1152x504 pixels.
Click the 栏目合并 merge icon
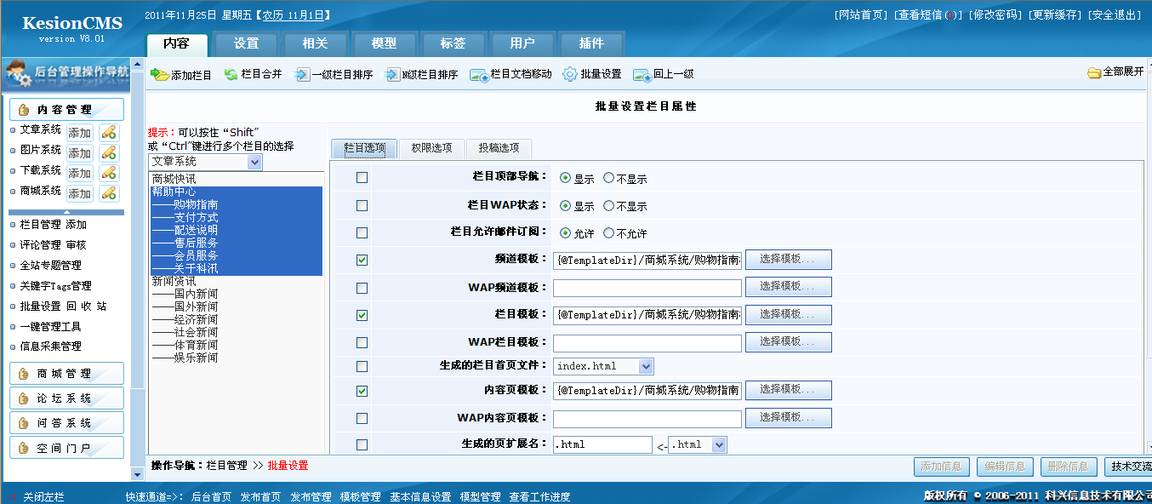[x=231, y=75]
